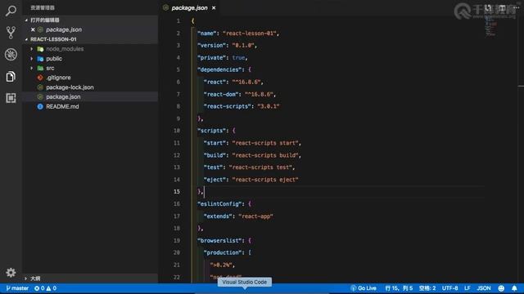
Task: Open the Debug view in activity bar
Action: pos(11,55)
